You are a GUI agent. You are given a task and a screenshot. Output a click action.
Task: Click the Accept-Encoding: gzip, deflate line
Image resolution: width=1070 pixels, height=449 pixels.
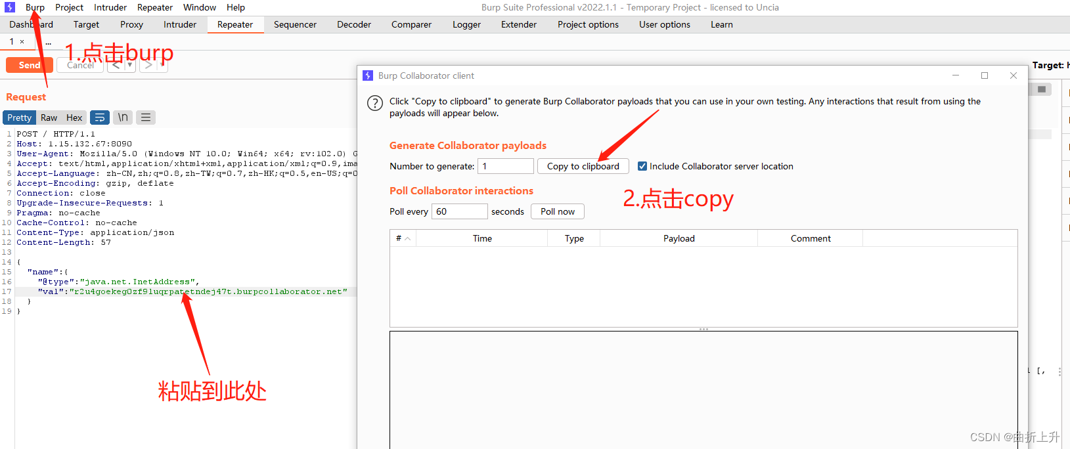95,183
